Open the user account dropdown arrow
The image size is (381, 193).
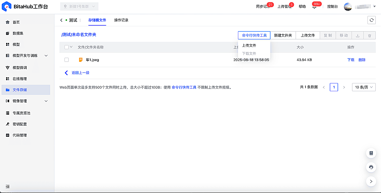(375, 6)
